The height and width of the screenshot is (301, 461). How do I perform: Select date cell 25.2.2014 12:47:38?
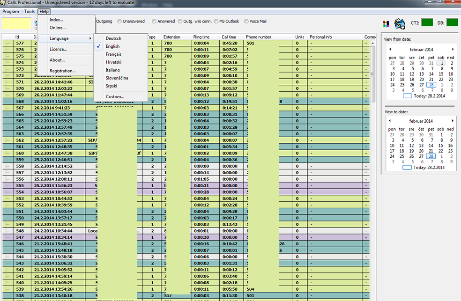pos(53,153)
